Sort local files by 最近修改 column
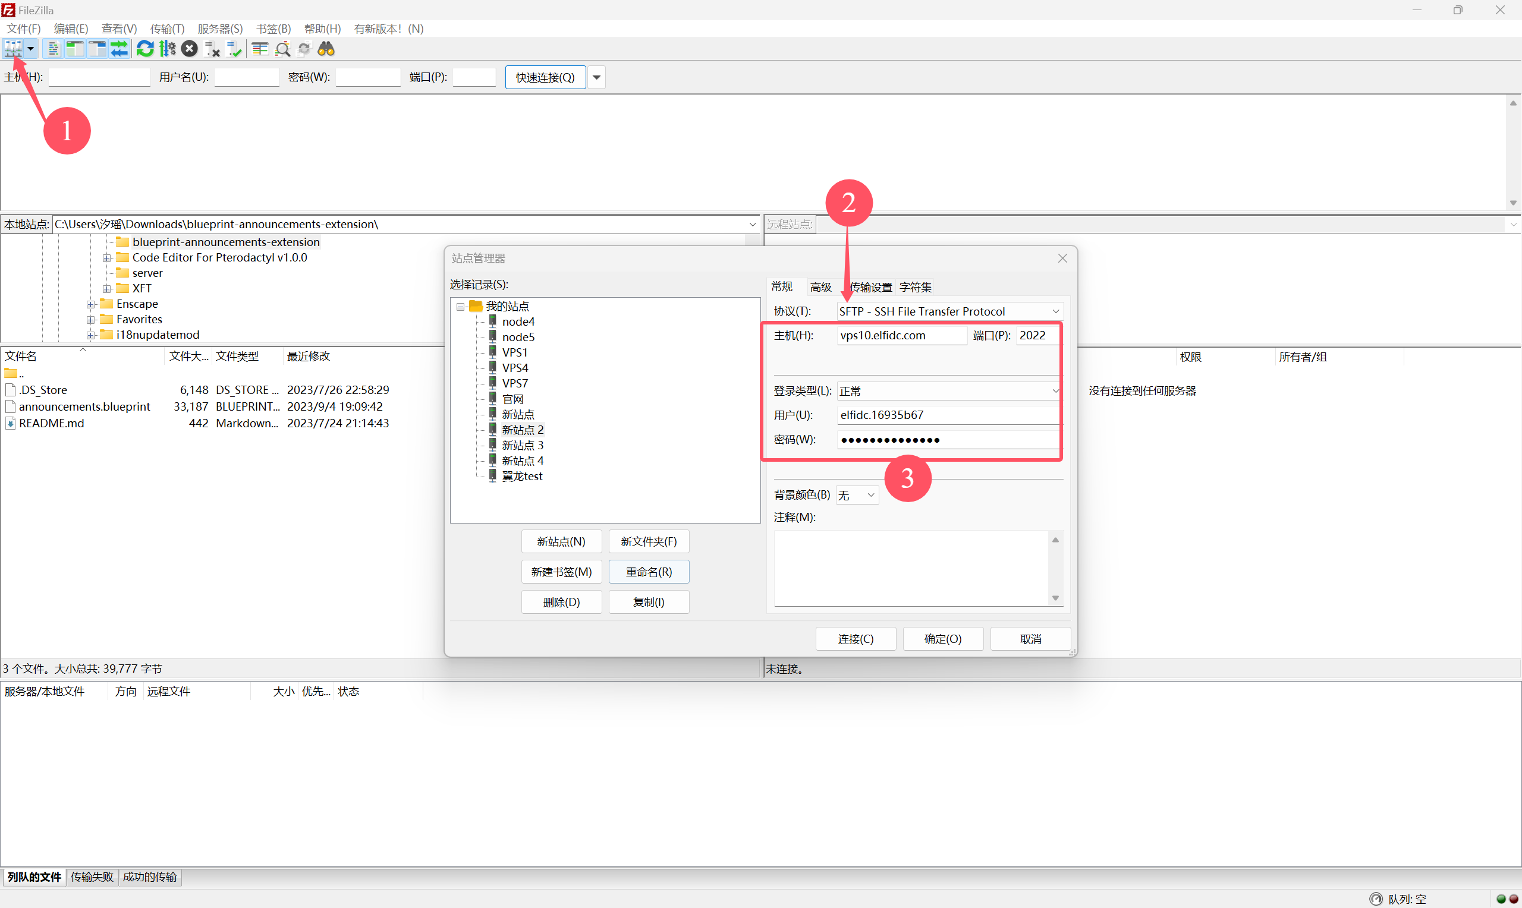Screen dimensions: 1522x908 [x=309, y=356]
